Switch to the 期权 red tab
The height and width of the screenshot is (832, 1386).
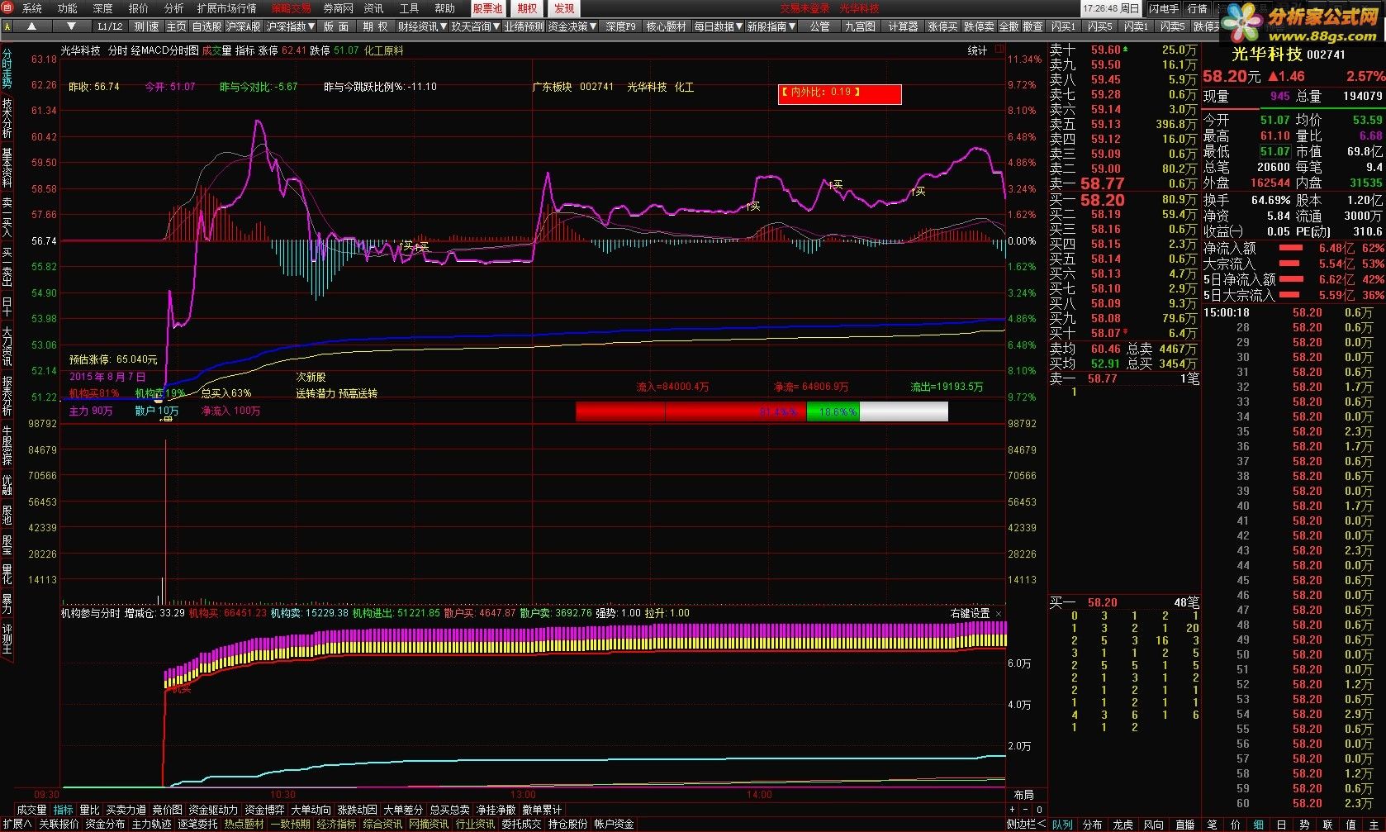click(x=527, y=8)
